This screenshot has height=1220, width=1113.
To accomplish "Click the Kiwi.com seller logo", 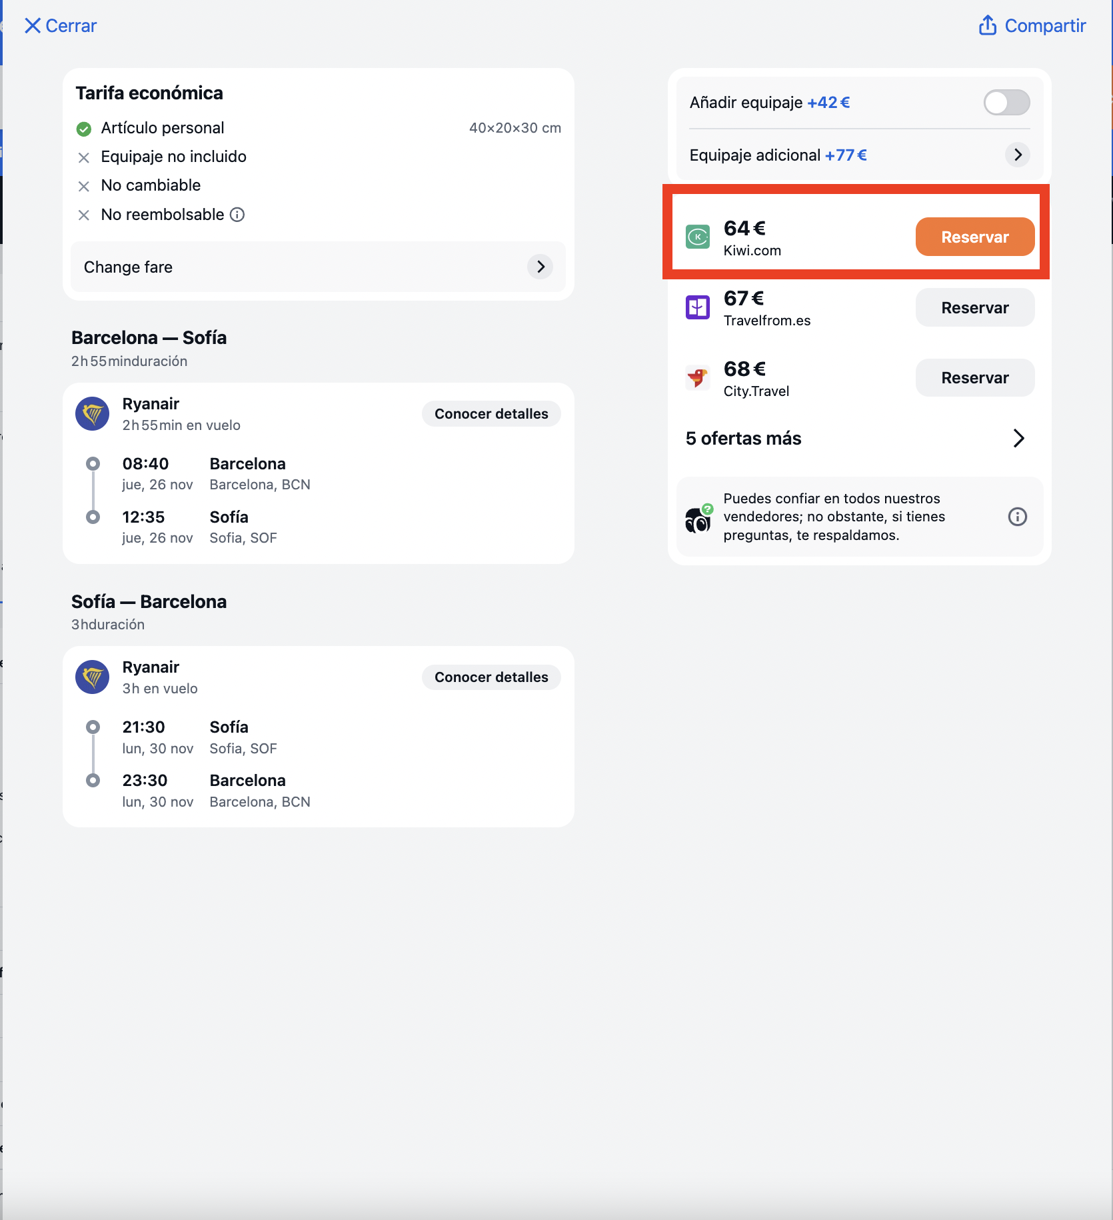I will coord(698,237).
